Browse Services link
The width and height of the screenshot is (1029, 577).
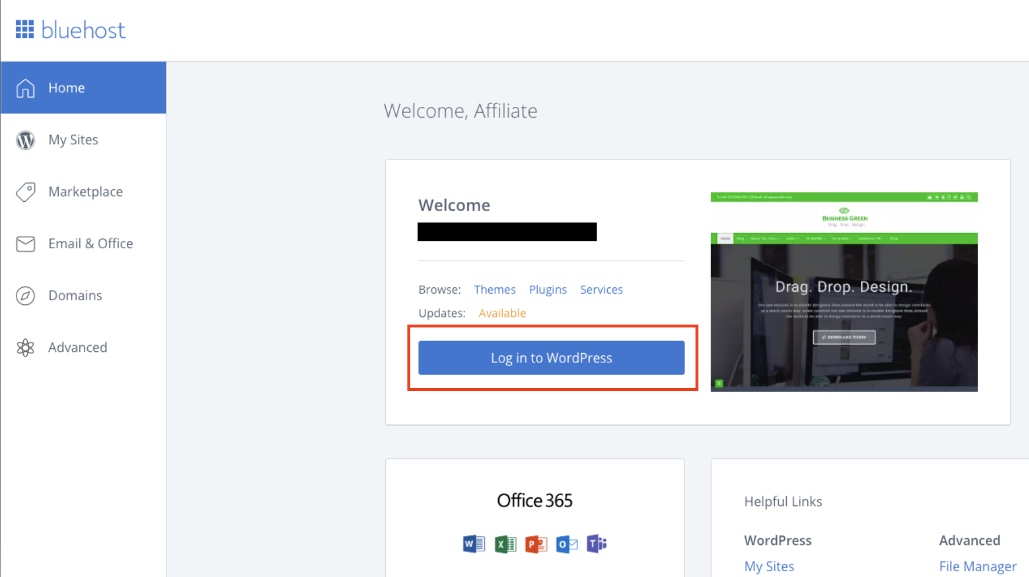pos(601,290)
